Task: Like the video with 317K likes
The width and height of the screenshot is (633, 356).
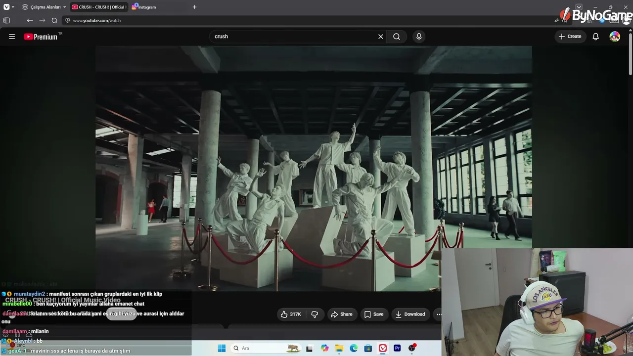Action: point(291,314)
